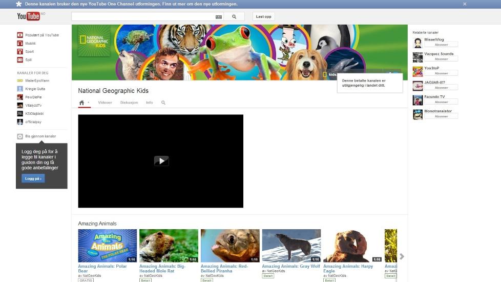
Task: Open Populært på YouTube icon in sidebar
Action: point(20,35)
